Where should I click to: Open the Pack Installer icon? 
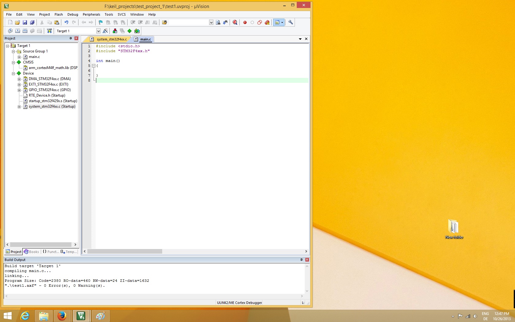[x=137, y=31]
